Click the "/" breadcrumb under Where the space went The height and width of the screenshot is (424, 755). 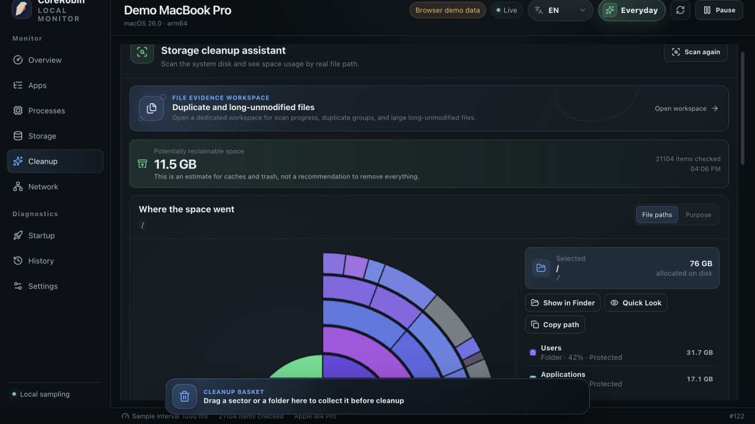[x=142, y=225]
